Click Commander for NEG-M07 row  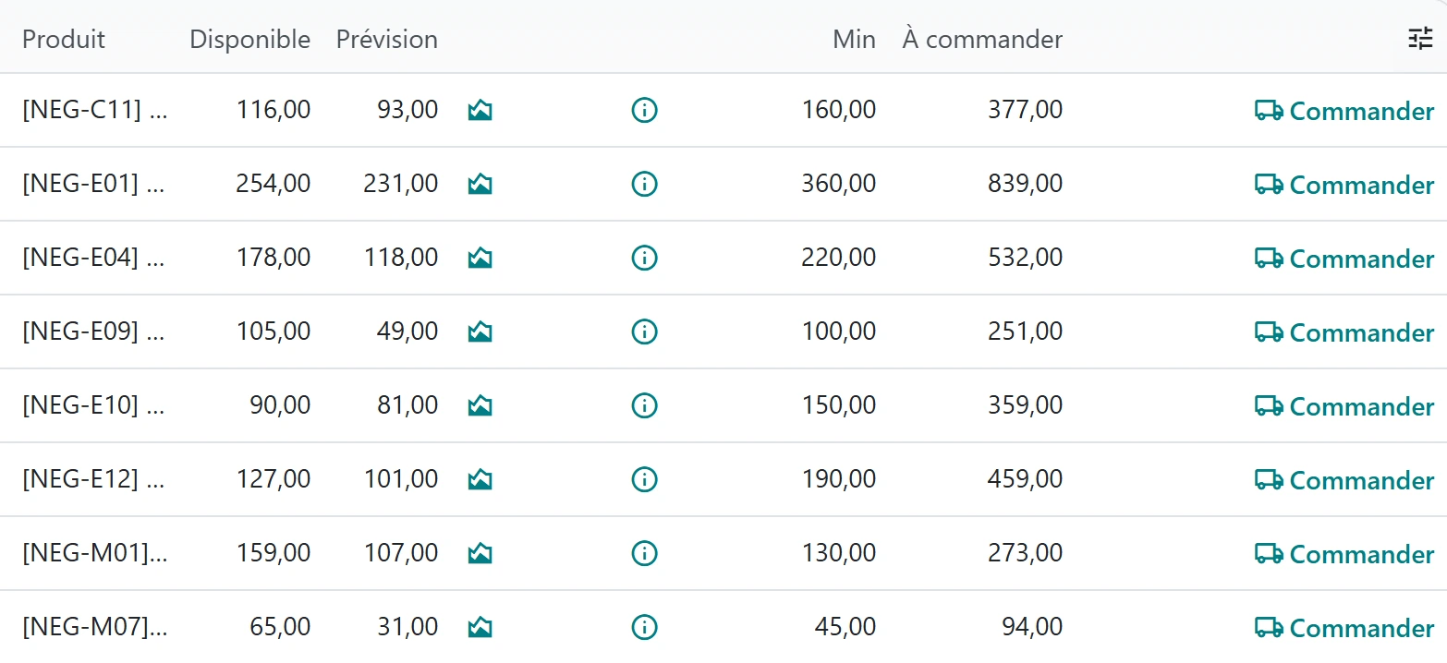pyautogui.click(x=1344, y=628)
